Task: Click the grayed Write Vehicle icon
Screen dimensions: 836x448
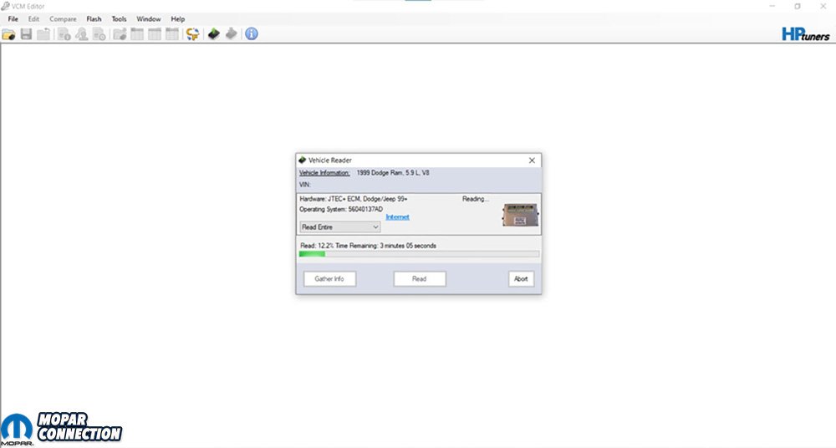Action: click(x=231, y=34)
